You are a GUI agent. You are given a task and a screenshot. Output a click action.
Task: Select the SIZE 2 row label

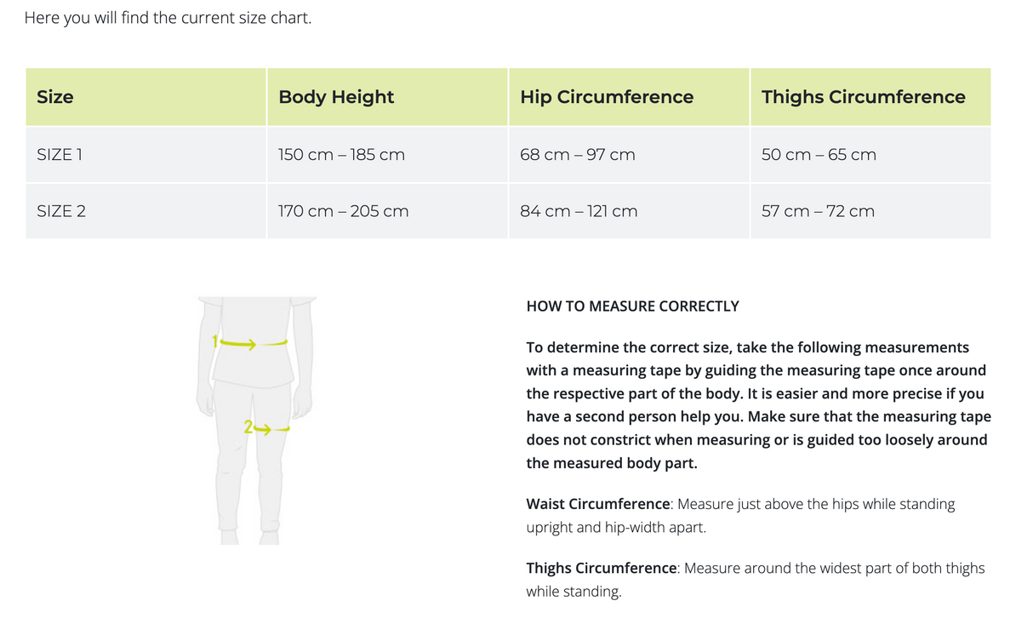(61, 211)
